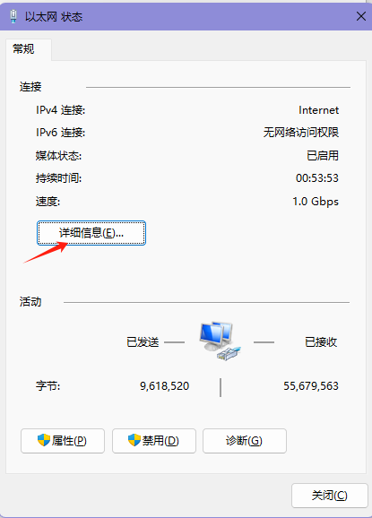Click the shield icon on 属性(P) button
The width and height of the screenshot is (372, 518).
tap(44, 440)
